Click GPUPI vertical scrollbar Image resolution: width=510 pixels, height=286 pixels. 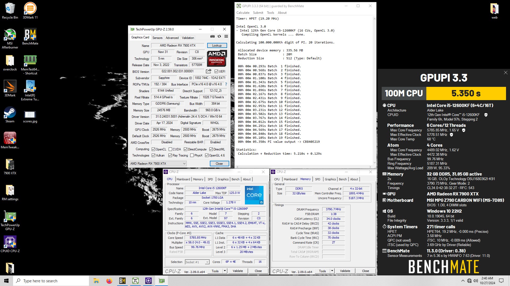point(375,91)
